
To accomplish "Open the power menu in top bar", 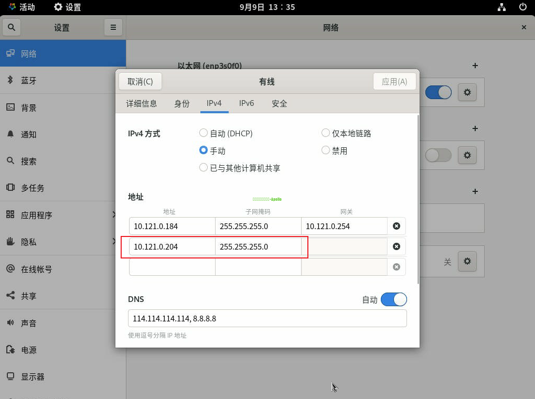I will [522, 7].
